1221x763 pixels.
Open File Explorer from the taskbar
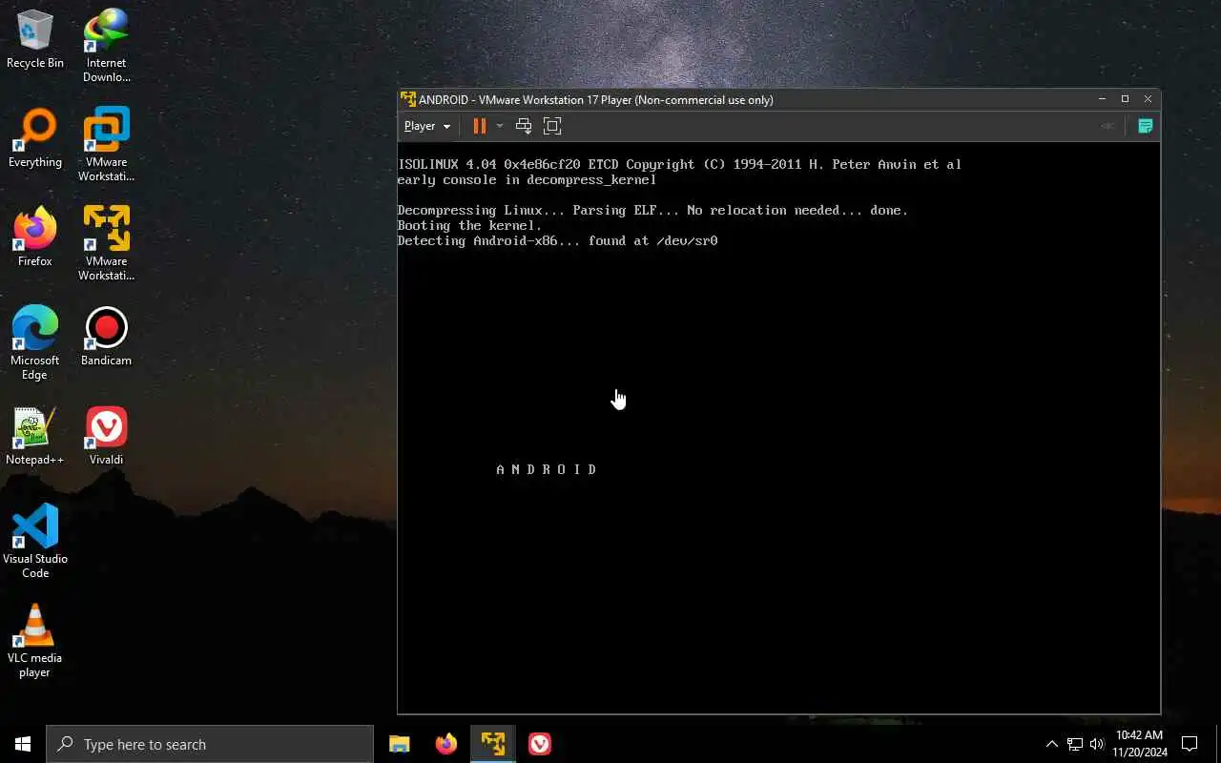400,744
